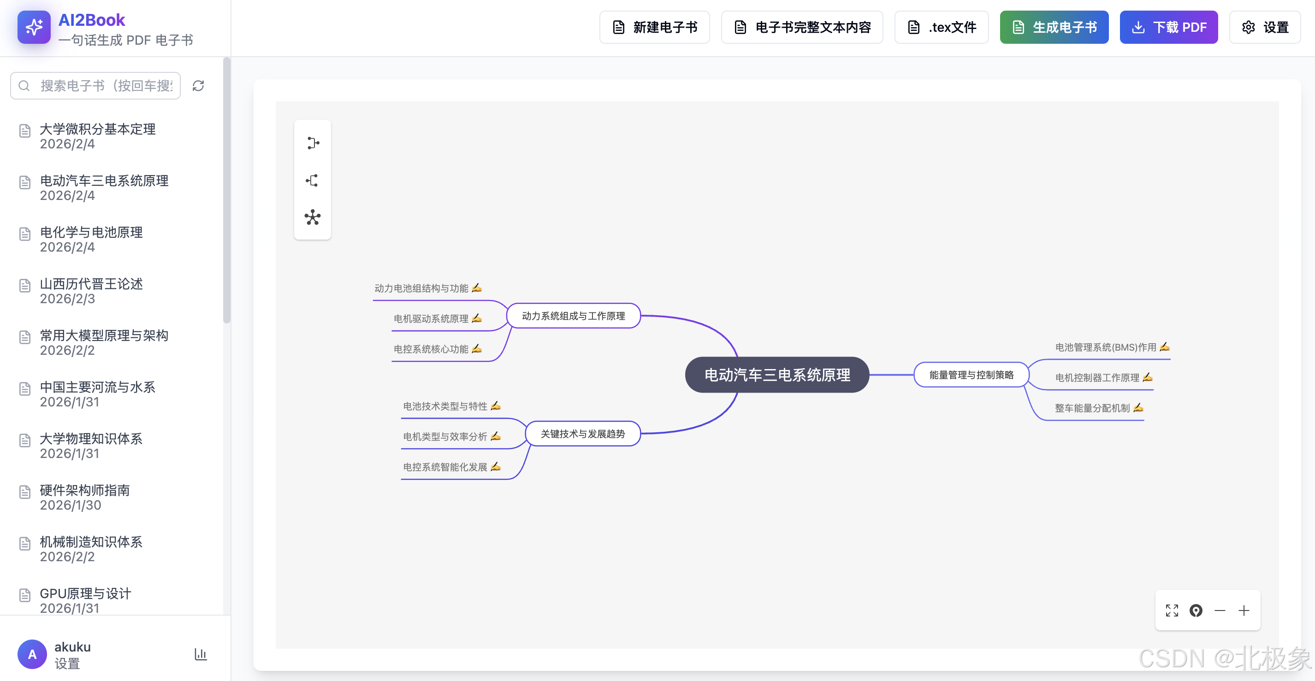Select the node 动力系统组成与工作原理
This screenshot has width=1315, height=681.
573,316
